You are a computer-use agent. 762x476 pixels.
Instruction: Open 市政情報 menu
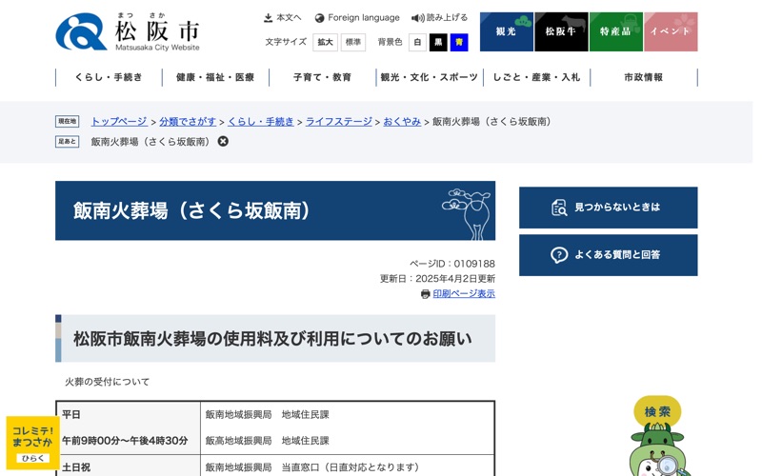[644, 77]
